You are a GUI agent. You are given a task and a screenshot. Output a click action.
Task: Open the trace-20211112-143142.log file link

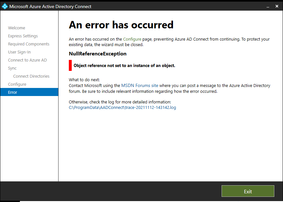123,107
